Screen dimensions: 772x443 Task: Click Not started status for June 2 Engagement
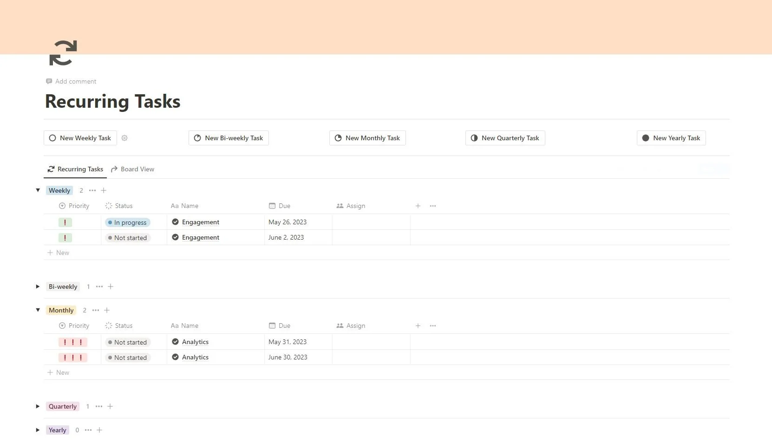pos(127,238)
